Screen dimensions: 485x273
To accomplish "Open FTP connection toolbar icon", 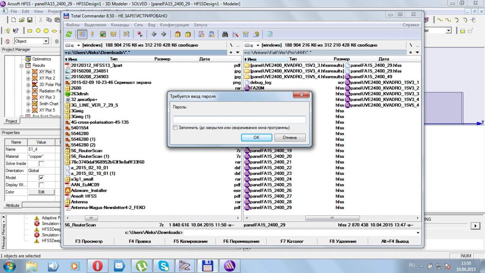I will point(201,34).
